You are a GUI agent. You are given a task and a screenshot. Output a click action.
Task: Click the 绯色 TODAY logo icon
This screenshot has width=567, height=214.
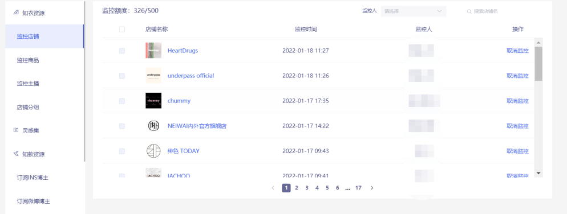point(153,151)
